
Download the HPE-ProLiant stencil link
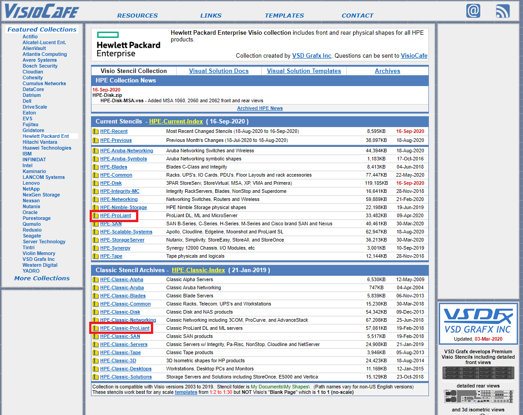(115, 215)
